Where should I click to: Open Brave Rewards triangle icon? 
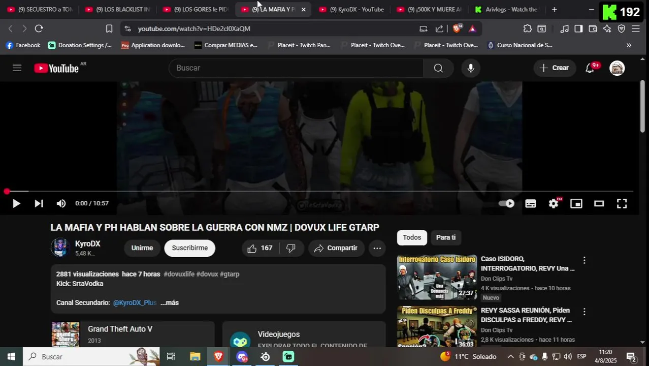click(x=472, y=28)
